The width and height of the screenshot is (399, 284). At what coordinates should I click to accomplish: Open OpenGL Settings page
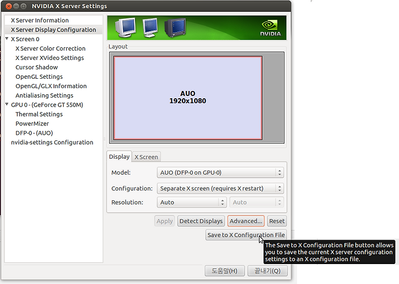[x=39, y=77]
